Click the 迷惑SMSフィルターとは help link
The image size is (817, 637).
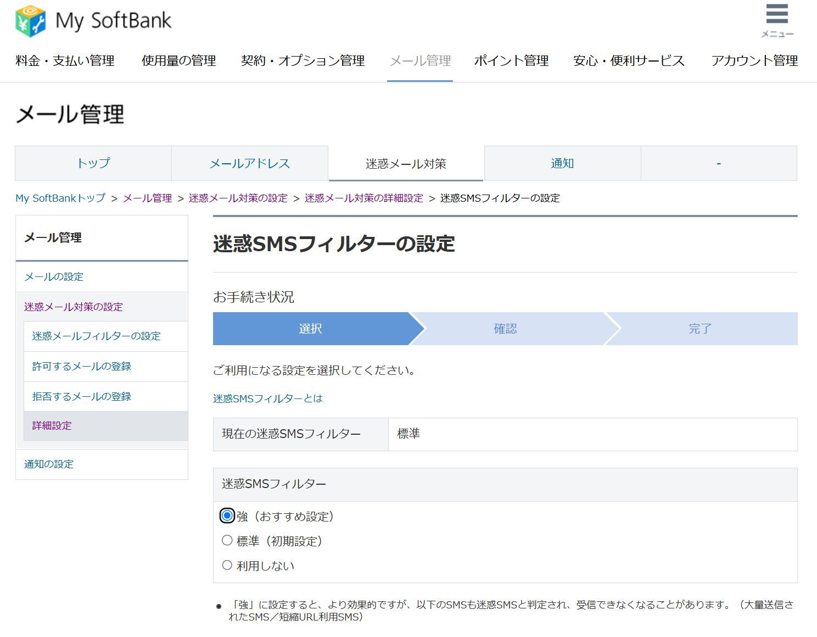tap(268, 398)
